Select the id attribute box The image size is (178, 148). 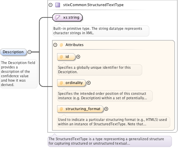pos(66,57)
